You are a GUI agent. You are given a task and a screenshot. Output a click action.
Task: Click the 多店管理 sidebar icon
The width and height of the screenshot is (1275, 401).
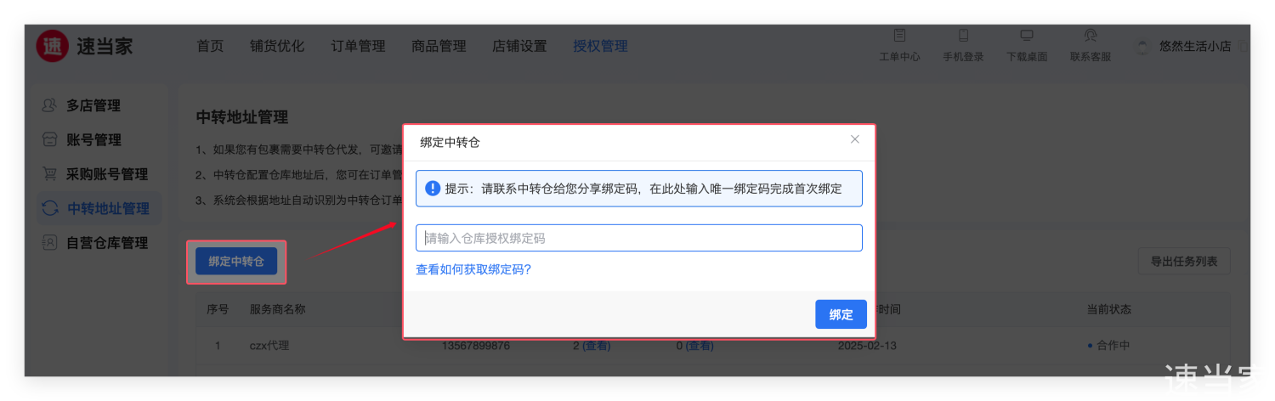pyautogui.click(x=50, y=106)
